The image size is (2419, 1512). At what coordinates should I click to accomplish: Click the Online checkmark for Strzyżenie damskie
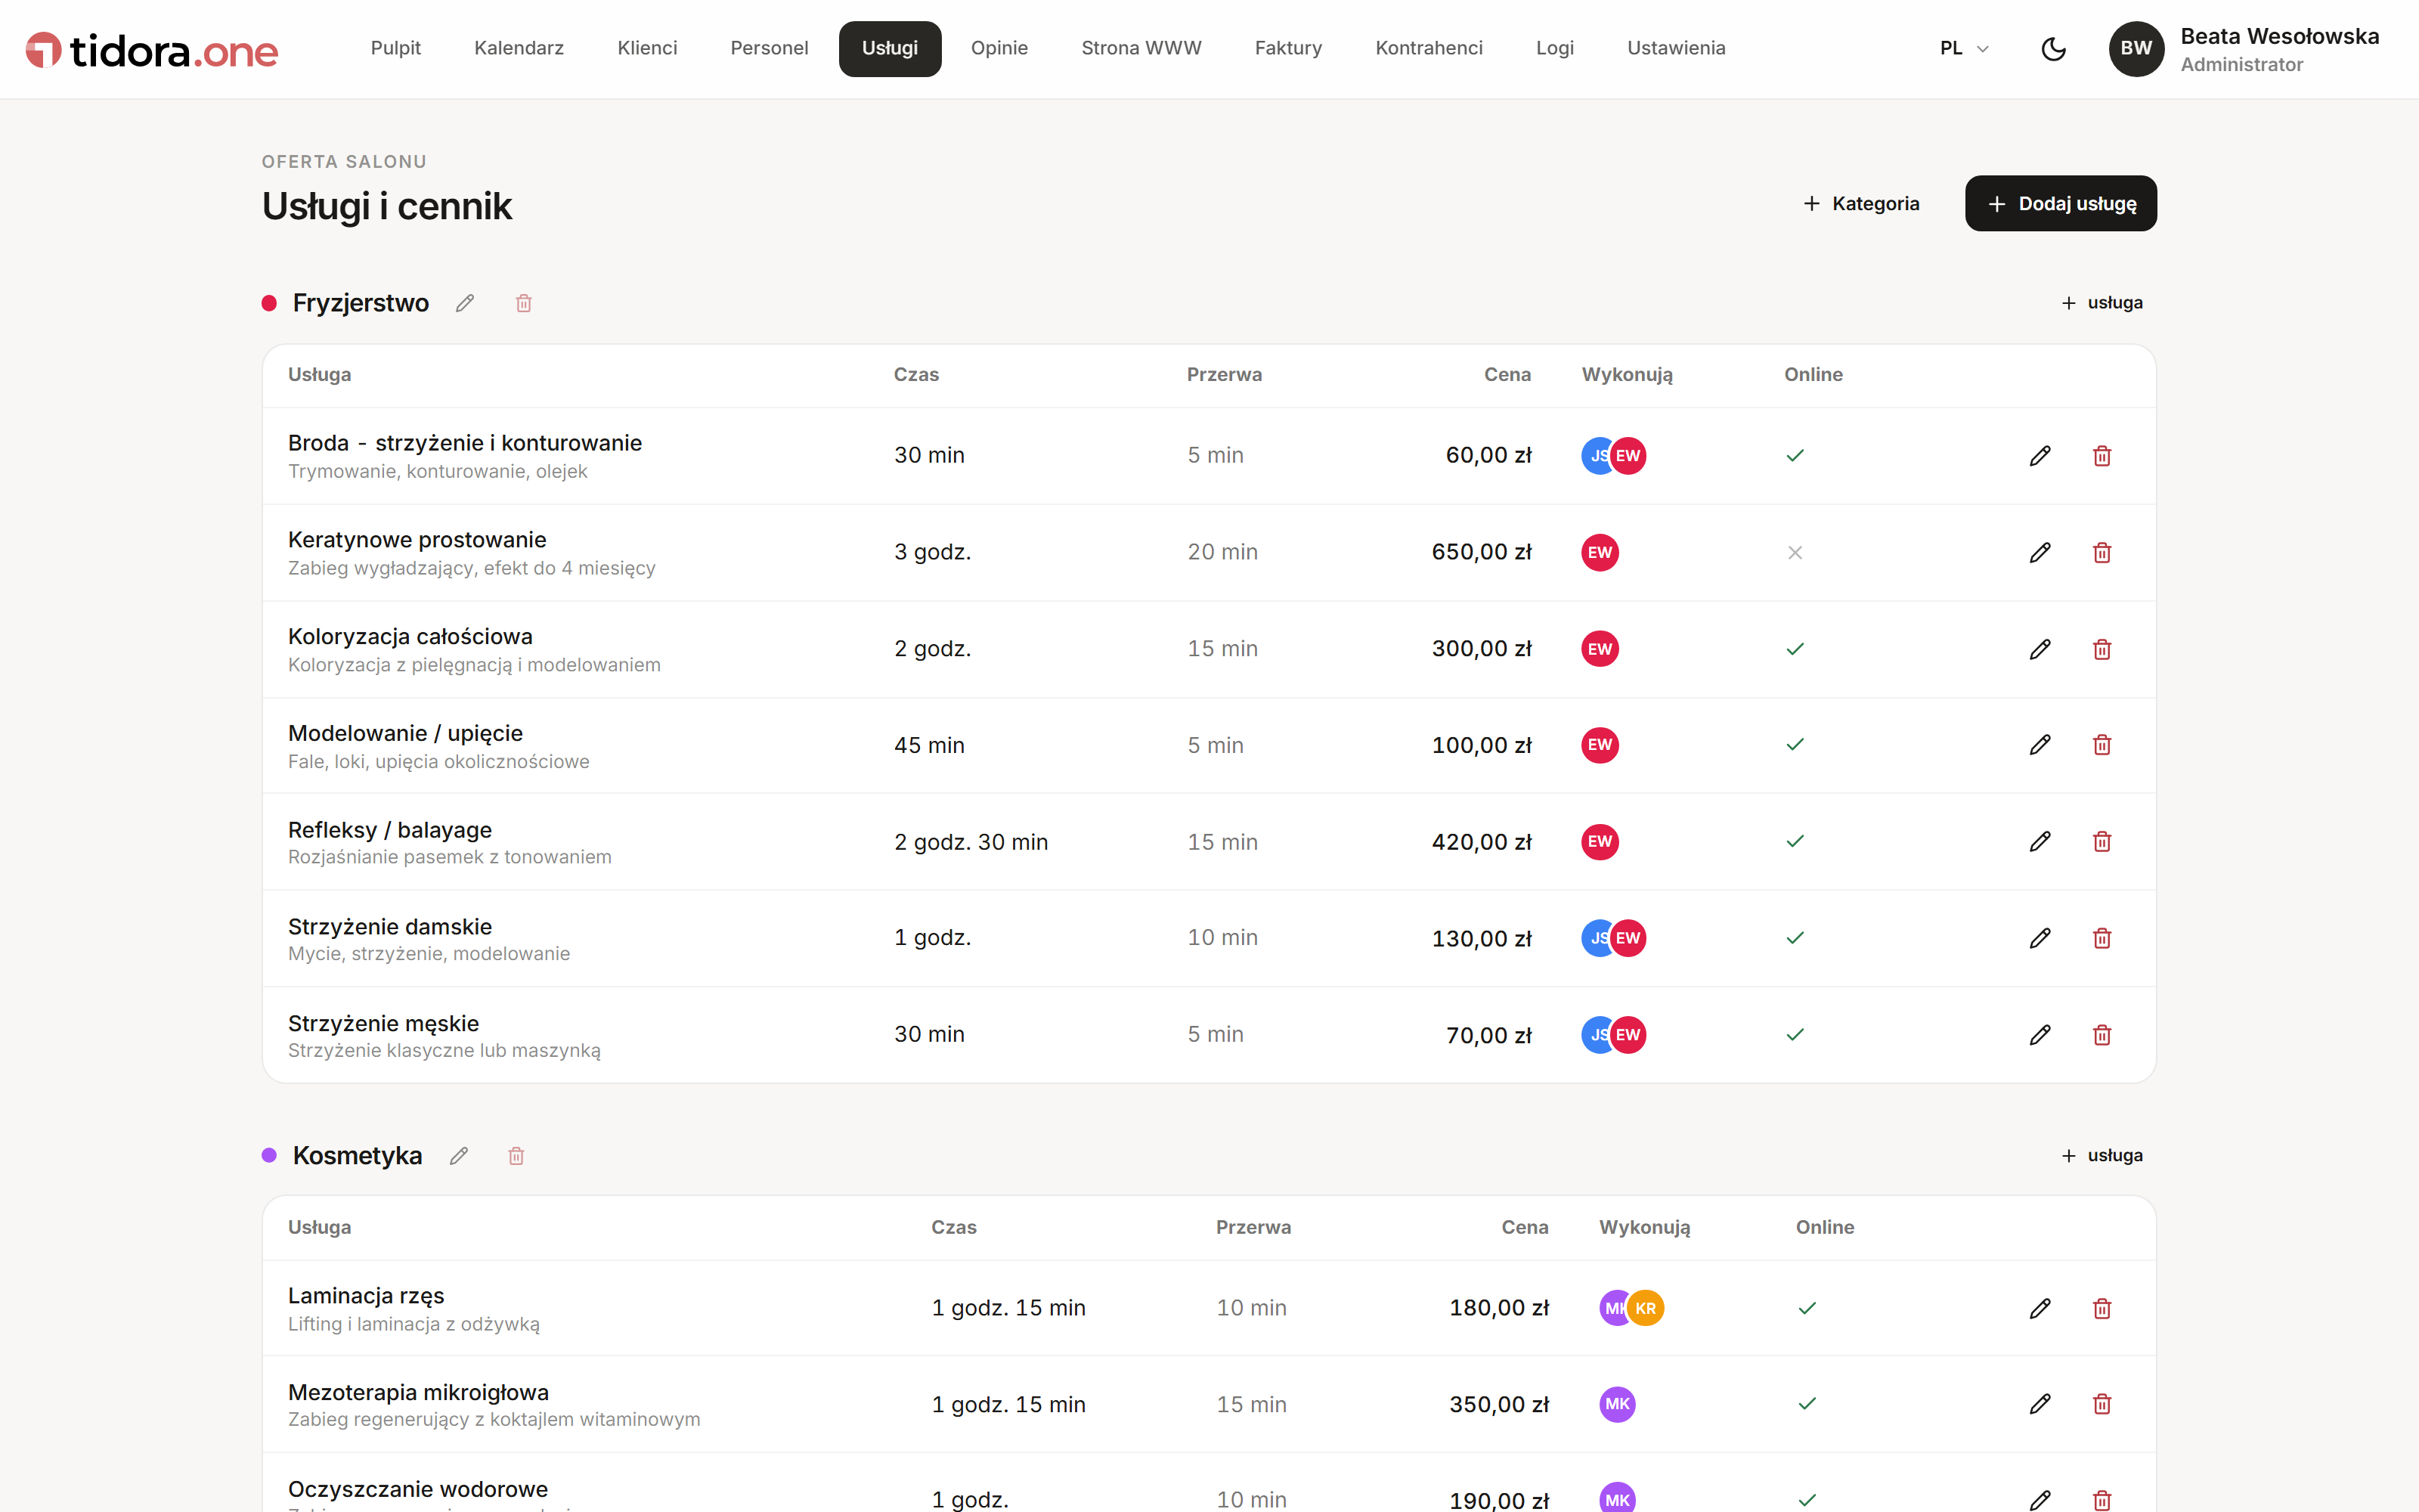(1795, 938)
